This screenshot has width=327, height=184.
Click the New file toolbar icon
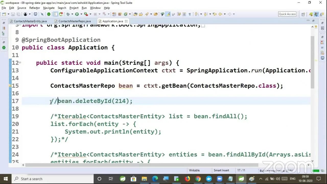[x=4, y=14]
